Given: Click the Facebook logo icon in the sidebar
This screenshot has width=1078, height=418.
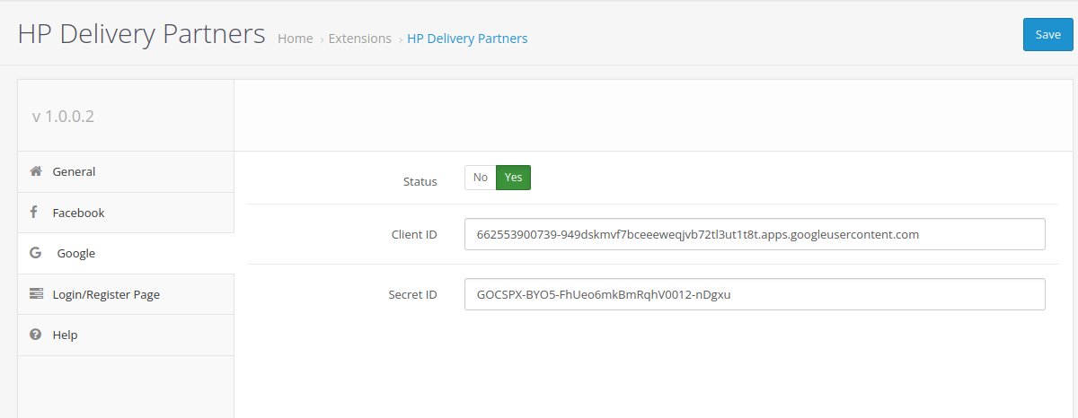Looking at the screenshot, I should (34, 213).
